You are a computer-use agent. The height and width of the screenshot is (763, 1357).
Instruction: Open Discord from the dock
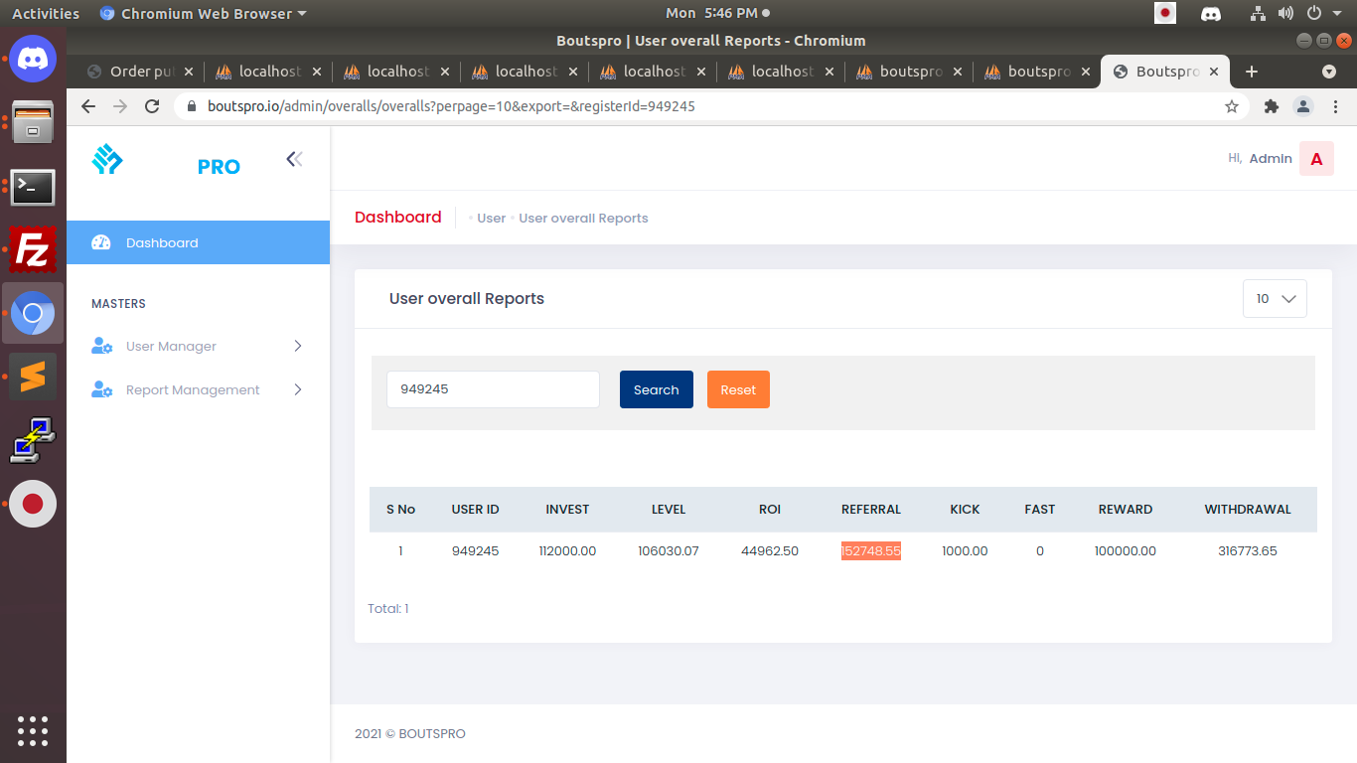tap(33, 59)
